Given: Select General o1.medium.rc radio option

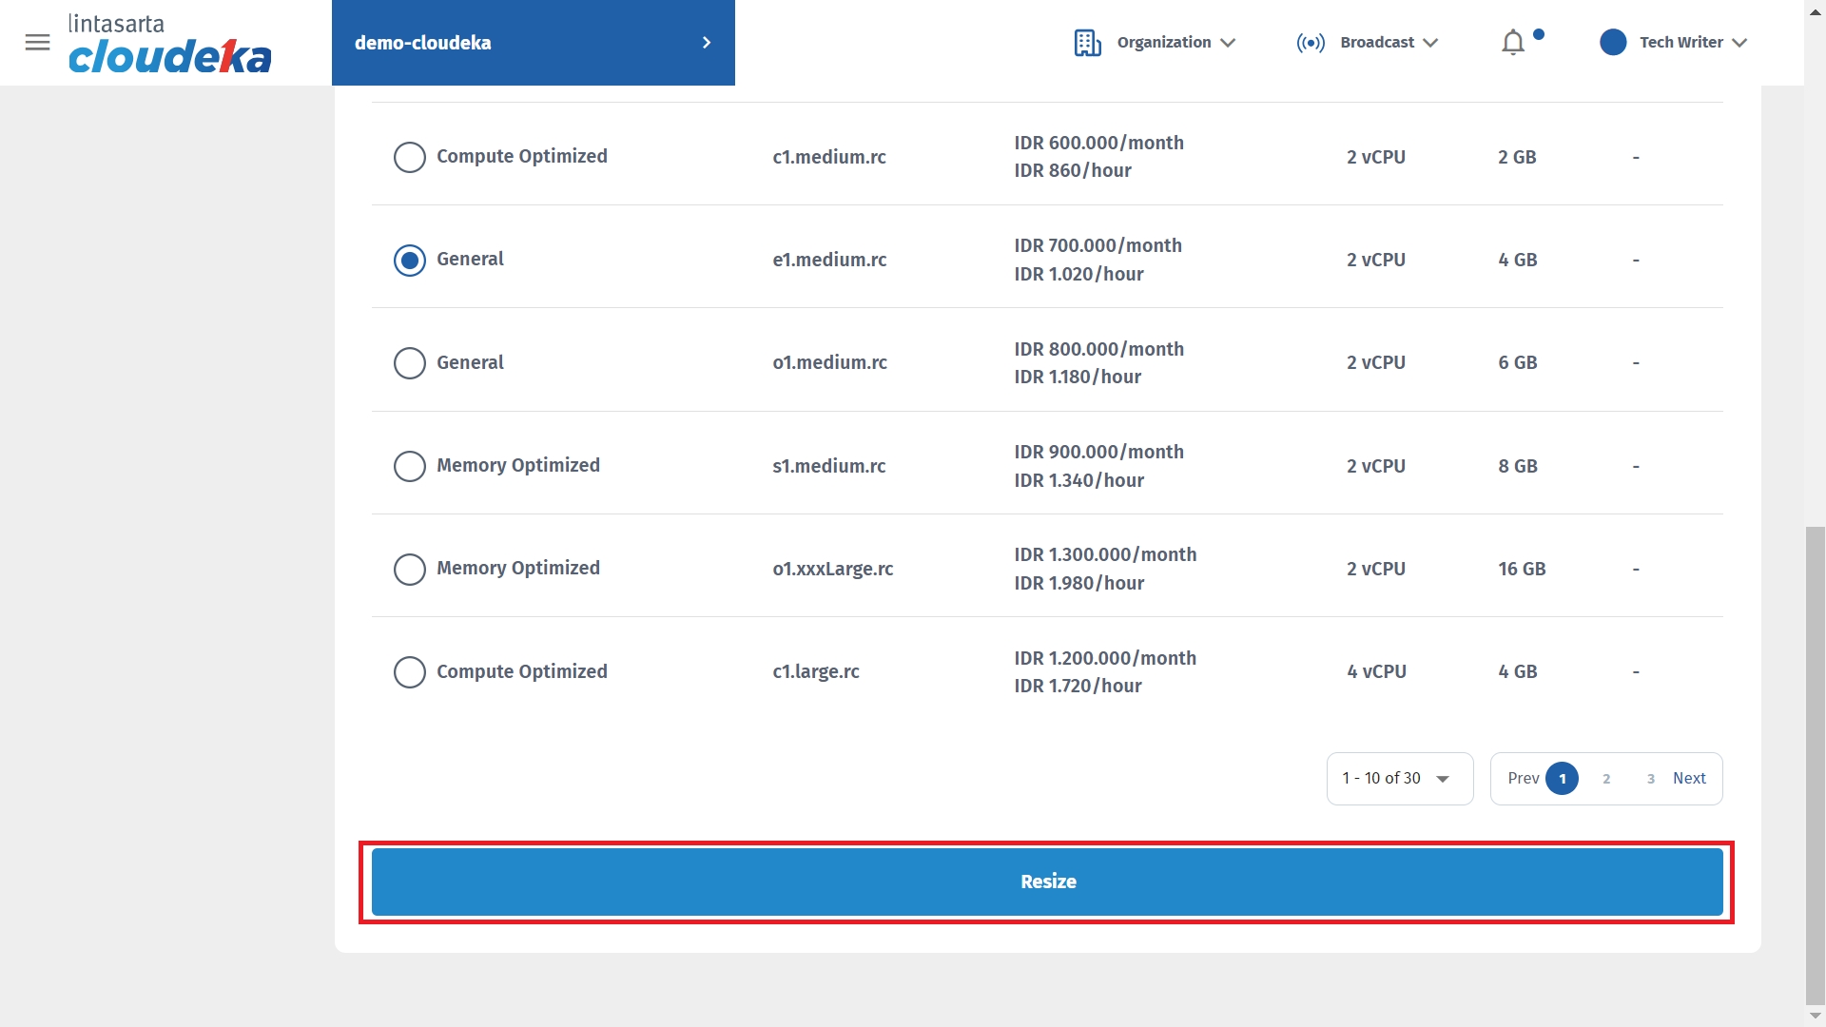Looking at the screenshot, I should point(410,363).
